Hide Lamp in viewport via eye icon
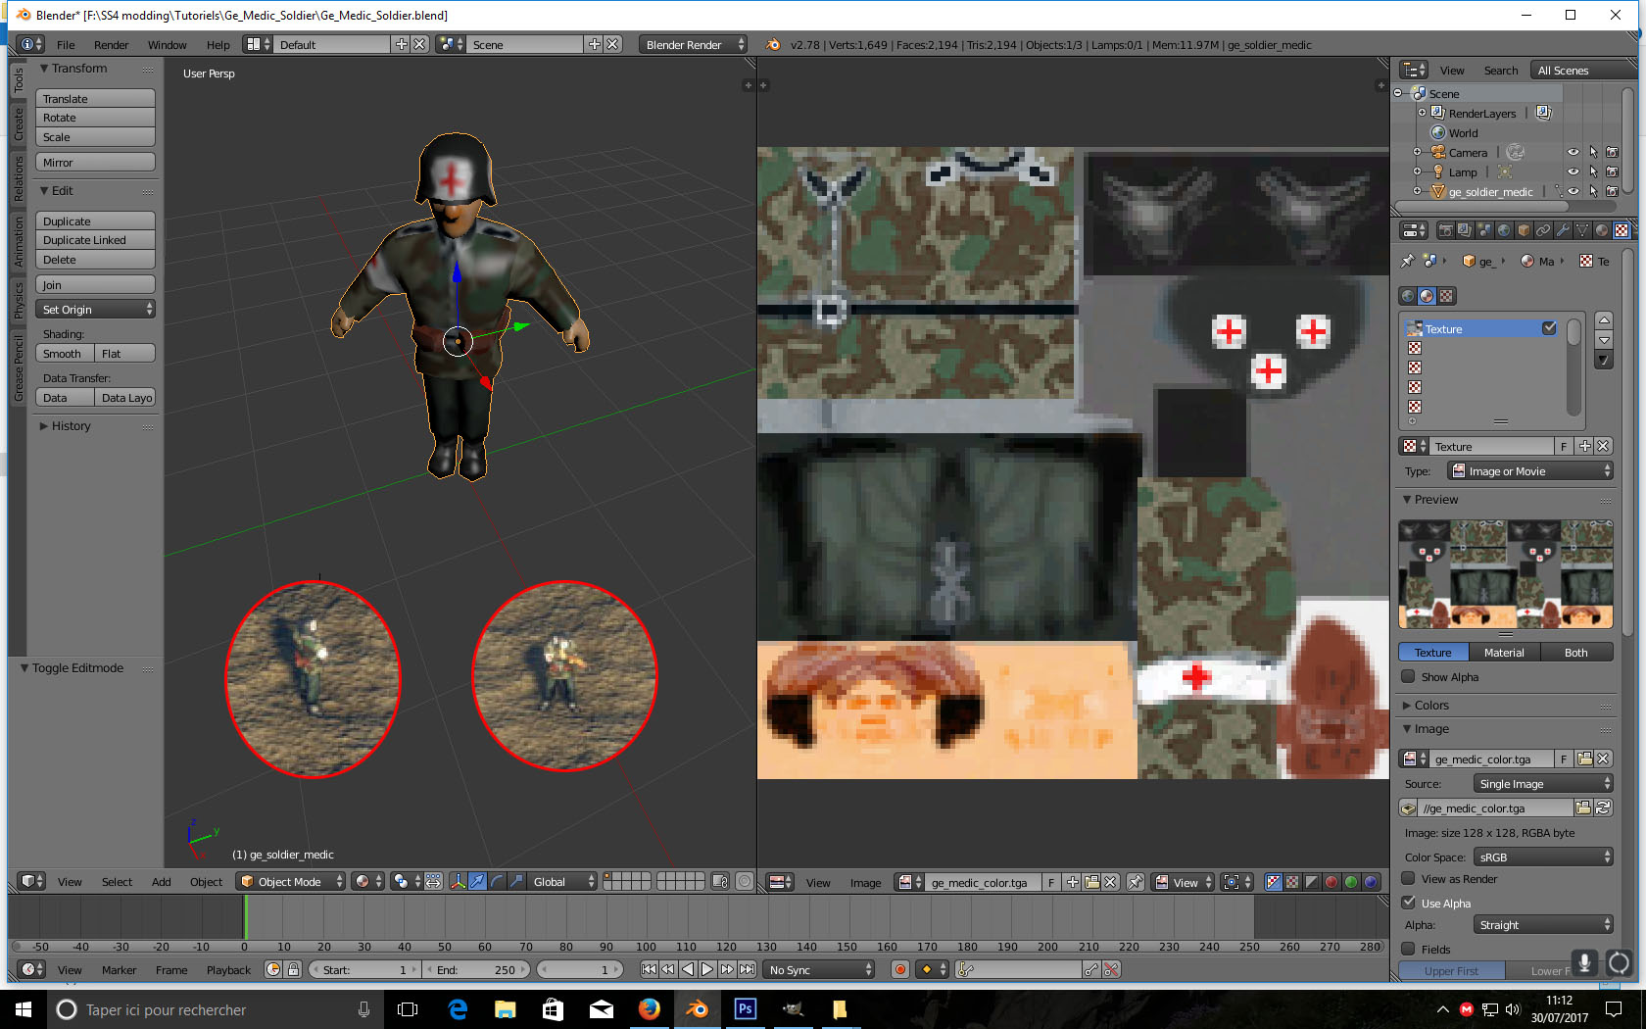Screen dimensions: 1646x1029 pyautogui.click(x=1573, y=171)
